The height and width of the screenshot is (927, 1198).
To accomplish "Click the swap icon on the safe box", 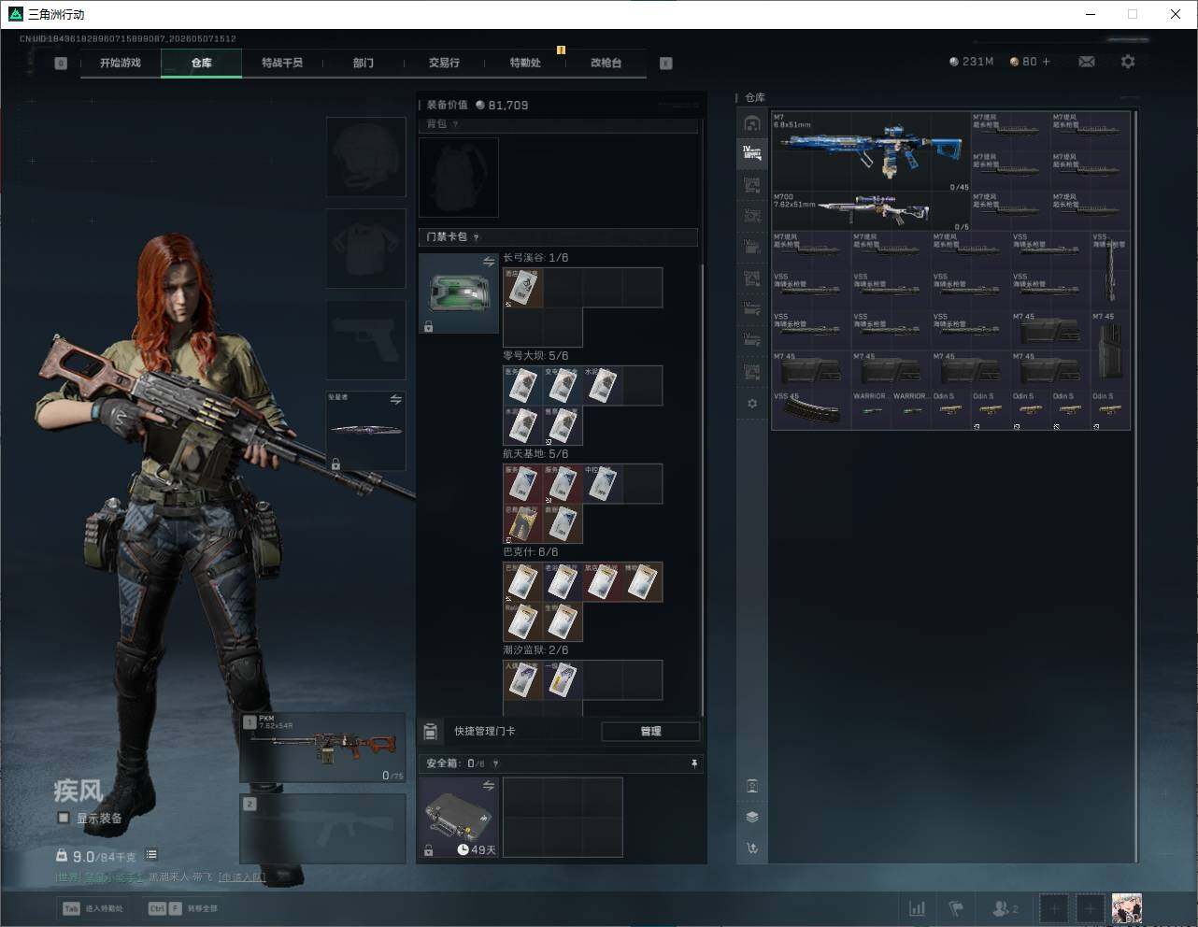I will pyautogui.click(x=488, y=786).
